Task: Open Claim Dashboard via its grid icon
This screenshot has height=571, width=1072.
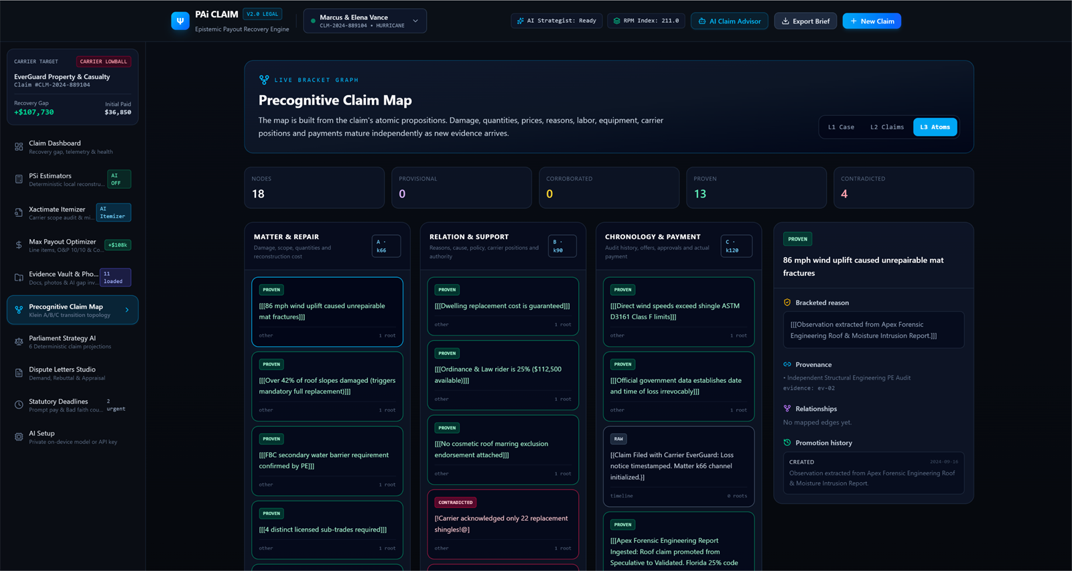Action: [19, 147]
